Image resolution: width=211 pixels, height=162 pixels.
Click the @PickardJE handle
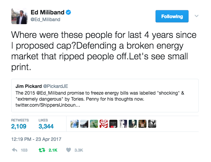56,86
